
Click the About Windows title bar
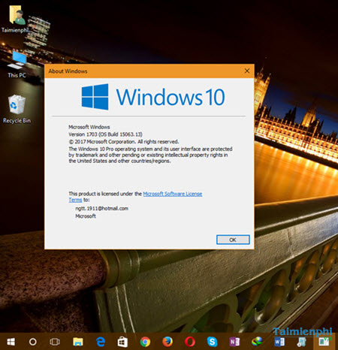[x=149, y=71]
